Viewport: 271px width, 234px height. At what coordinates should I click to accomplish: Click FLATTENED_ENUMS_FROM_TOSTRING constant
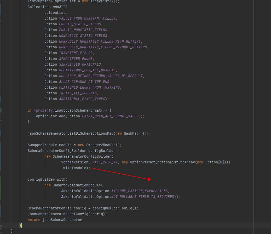point(89,87)
